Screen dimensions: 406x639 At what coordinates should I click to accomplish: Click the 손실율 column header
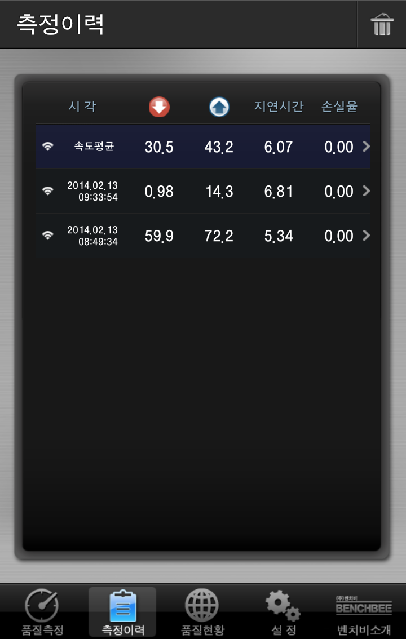point(339,106)
